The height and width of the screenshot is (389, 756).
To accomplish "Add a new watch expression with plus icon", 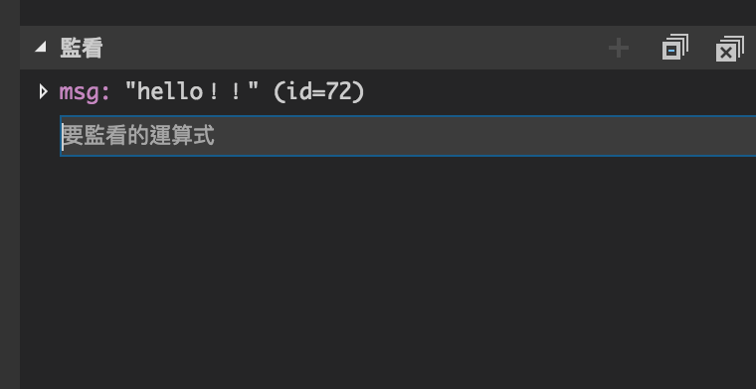I will pos(619,48).
